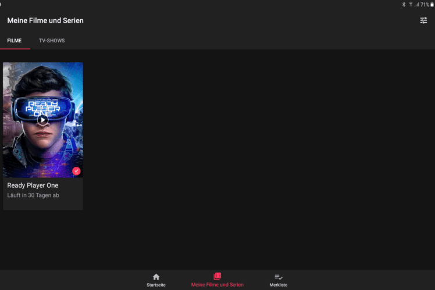Click 'Läuft in 30 Tagen ab' text
The width and height of the screenshot is (435, 290).
coord(33,195)
